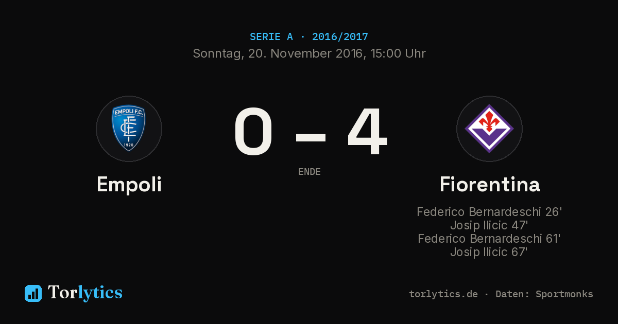
Task: Open the Torlytics brand name
Action: (x=85, y=293)
